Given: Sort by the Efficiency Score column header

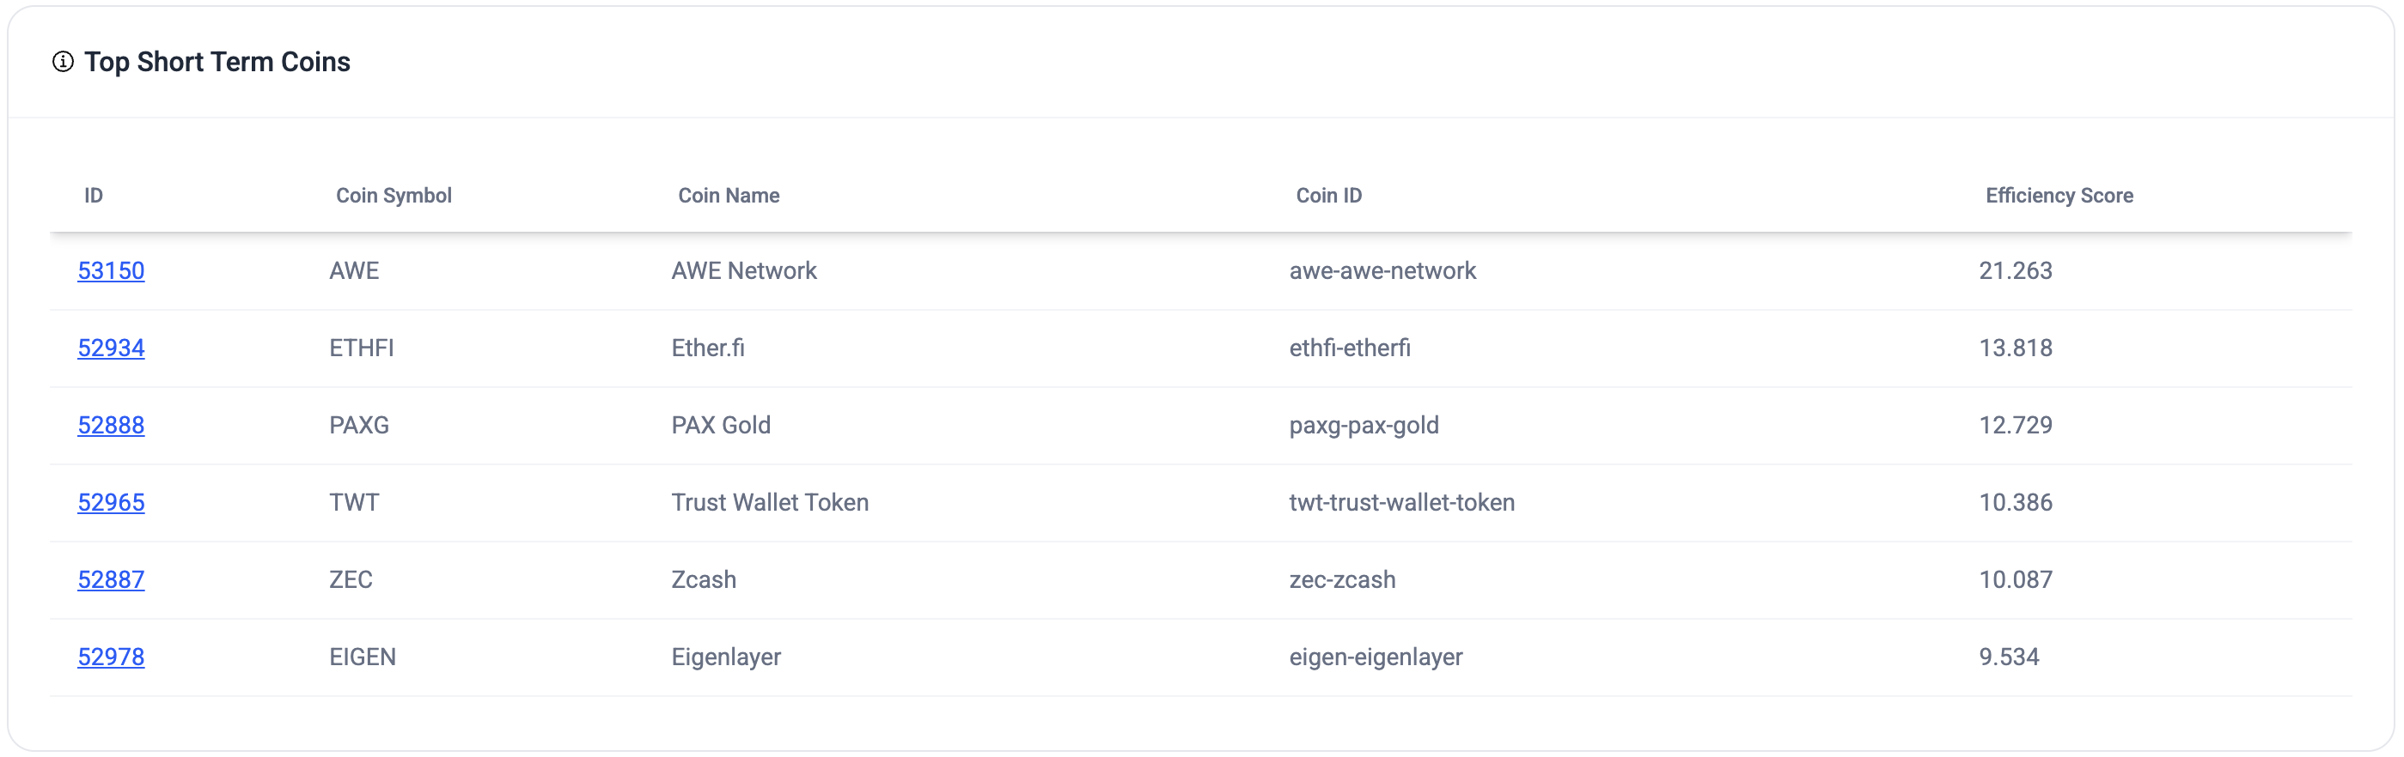Looking at the screenshot, I should click(2058, 195).
